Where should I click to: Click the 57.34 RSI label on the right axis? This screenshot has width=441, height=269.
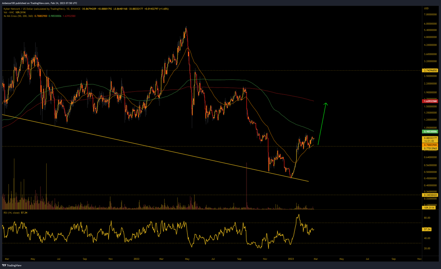click(427, 229)
